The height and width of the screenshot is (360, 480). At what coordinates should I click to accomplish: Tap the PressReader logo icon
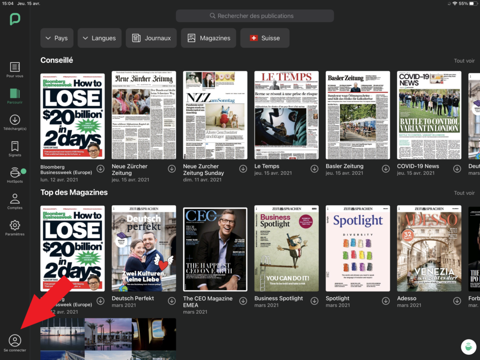15,19
